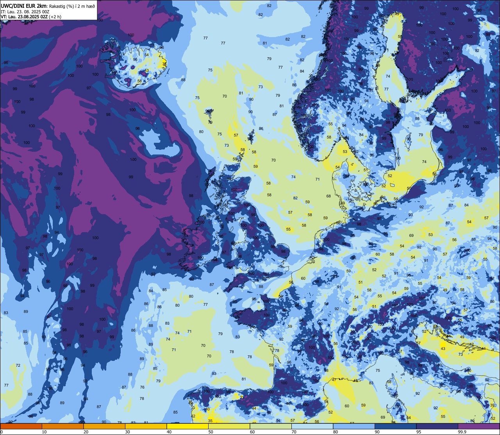Click the legend tick label 99.9
Screen dimensions: 500x435
coord(462,432)
